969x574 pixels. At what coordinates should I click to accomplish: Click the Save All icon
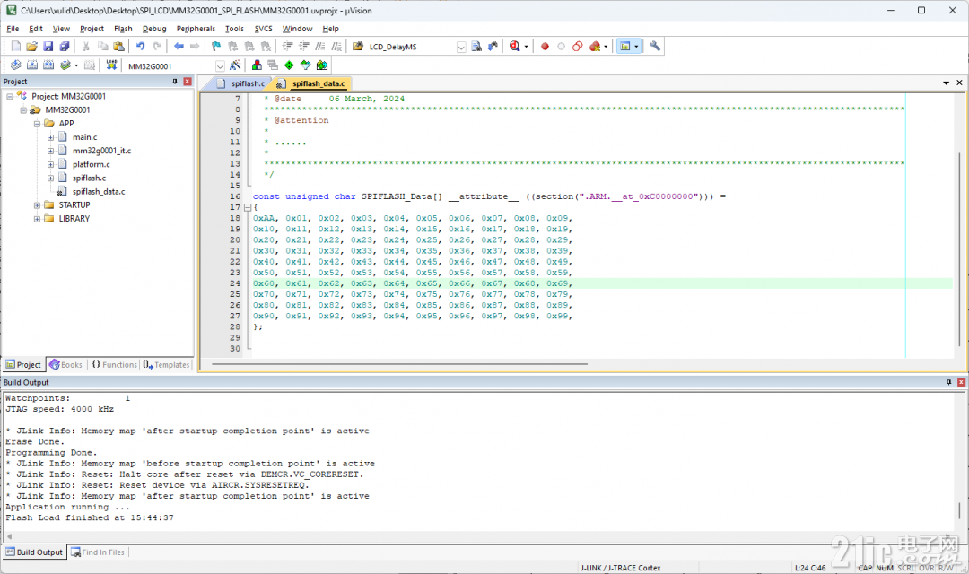coord(65,47)
